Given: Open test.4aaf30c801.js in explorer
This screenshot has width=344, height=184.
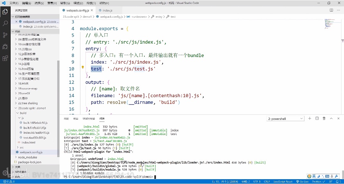Looking at the screenshot, I should [x=35, y=138].
